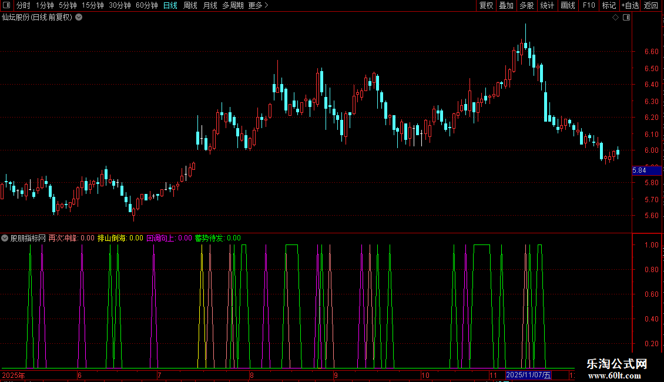Open the 仙坛股份 chart title dropdown arrow

coord(79,18)
